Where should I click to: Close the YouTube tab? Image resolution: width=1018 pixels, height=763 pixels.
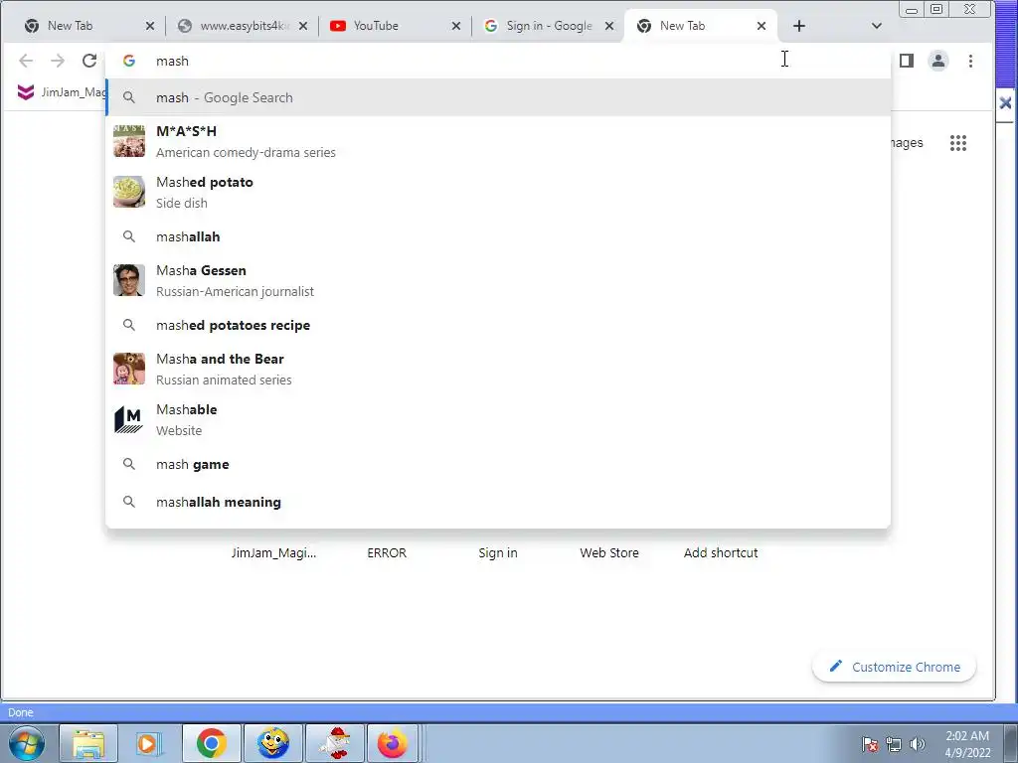pos(455,26)
